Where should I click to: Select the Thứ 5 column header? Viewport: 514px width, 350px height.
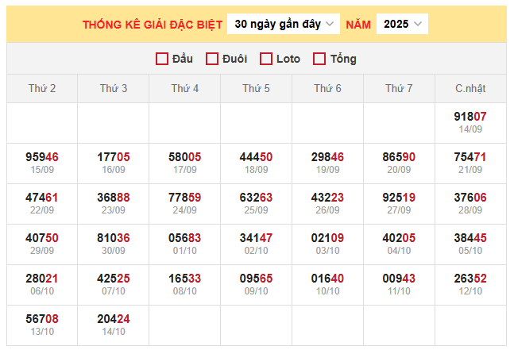tap(256, 88)
